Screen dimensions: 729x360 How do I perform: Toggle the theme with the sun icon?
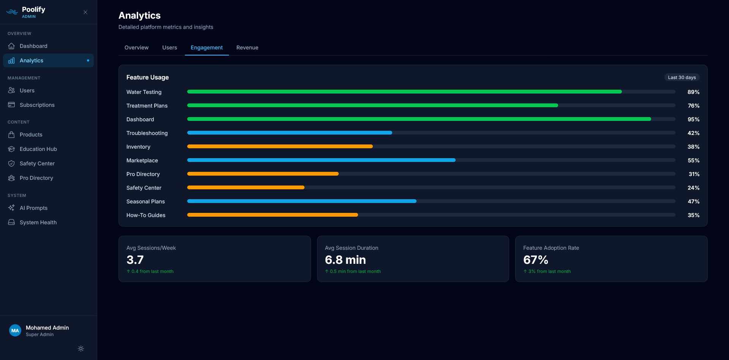[80, 348]
